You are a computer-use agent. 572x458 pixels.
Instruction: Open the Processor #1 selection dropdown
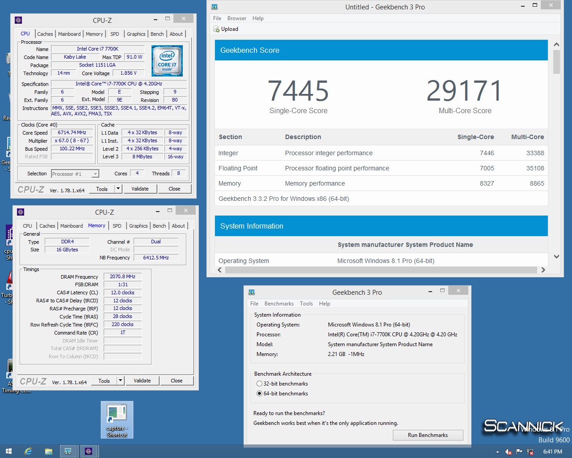pyautogui.click(x=95, y=174)
